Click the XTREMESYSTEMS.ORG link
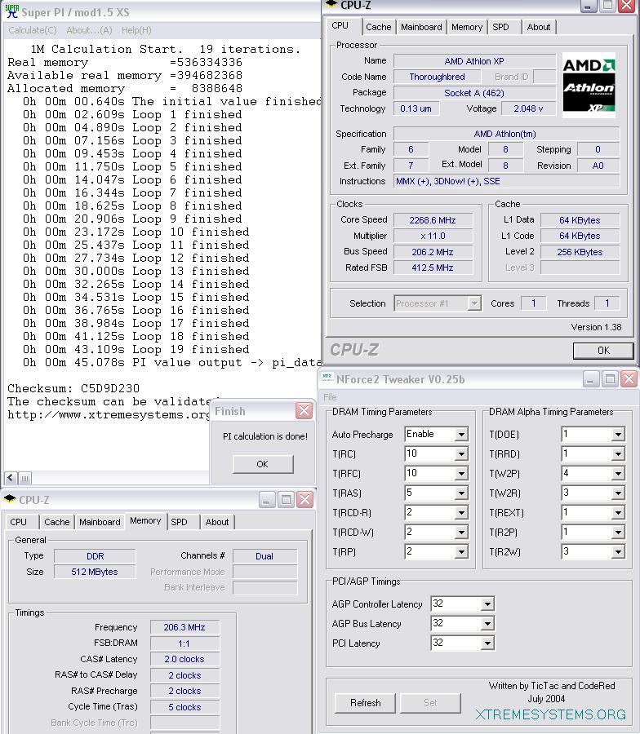The image size is (640, 734). click(550, 714)
